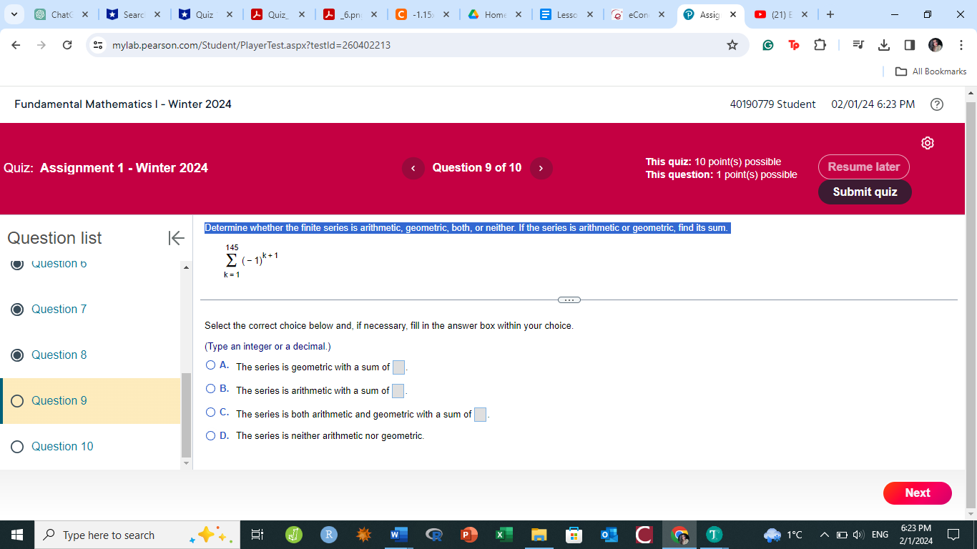This screenshot has width=977, height=549.
Task: Click the browser address bar URL
Action: 251,45
